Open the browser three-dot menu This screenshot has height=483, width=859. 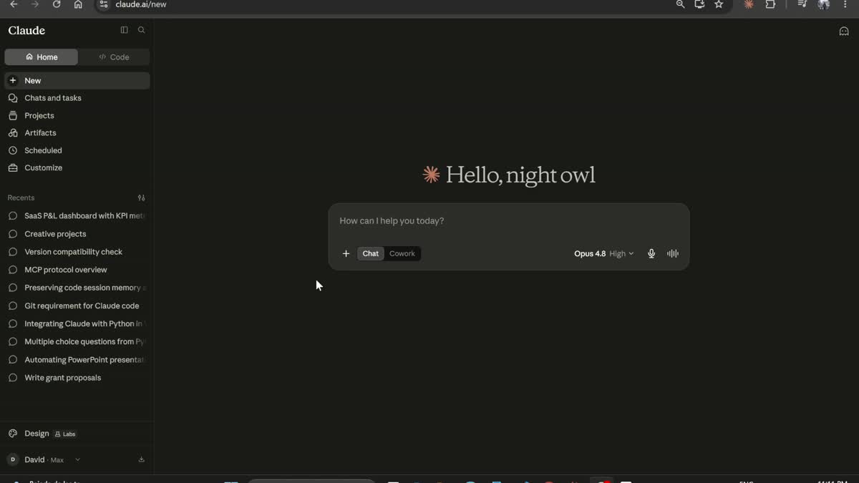tap(845, 4)
